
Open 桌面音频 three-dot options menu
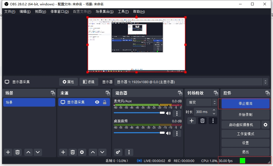(177, 133)
